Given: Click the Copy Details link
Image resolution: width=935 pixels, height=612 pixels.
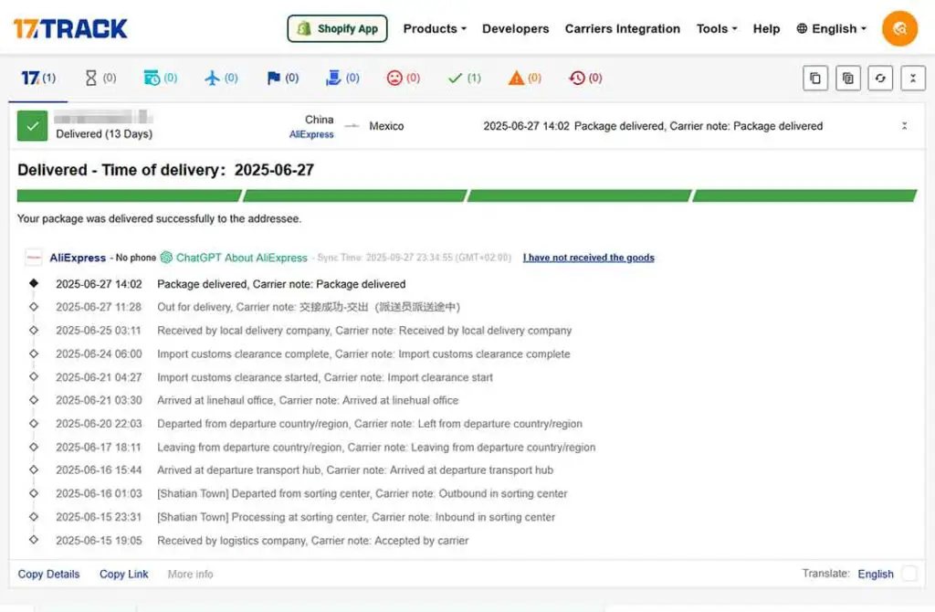Looking at the screenshot, I should tap(48, 574).
